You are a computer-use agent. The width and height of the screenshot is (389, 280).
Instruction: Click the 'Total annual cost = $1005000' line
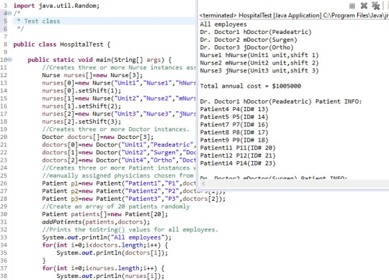(x=250, y=86)
